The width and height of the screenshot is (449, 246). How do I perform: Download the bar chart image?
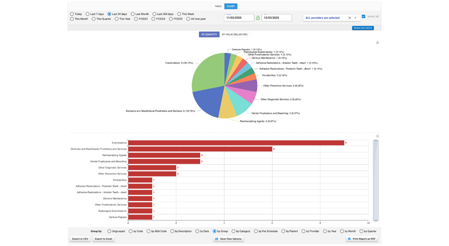pos(377,136)
